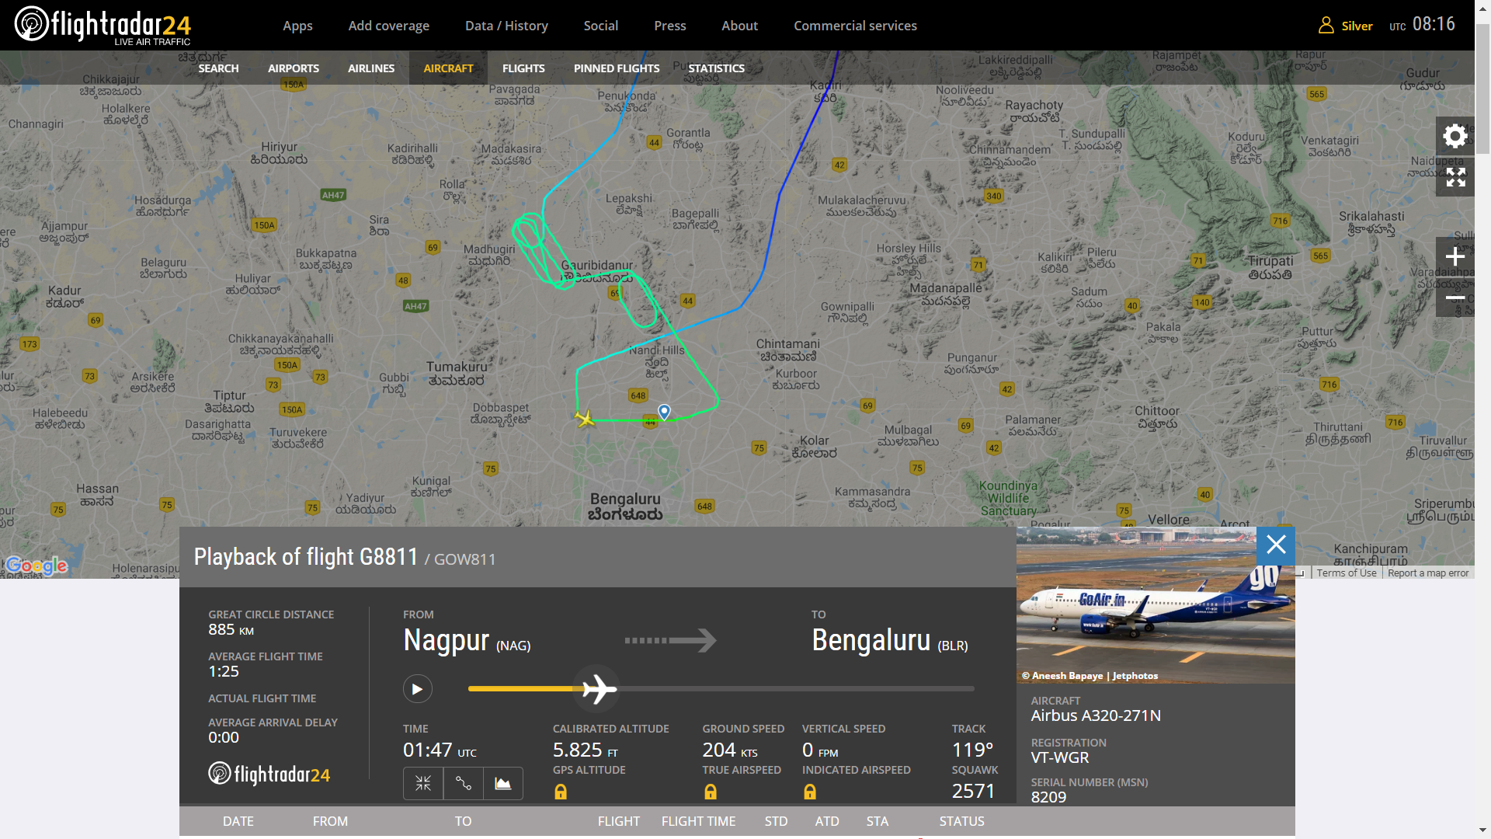Zoom out on the map
The height and width of the screenshot is (839, 1491).
coord(1455,298)
